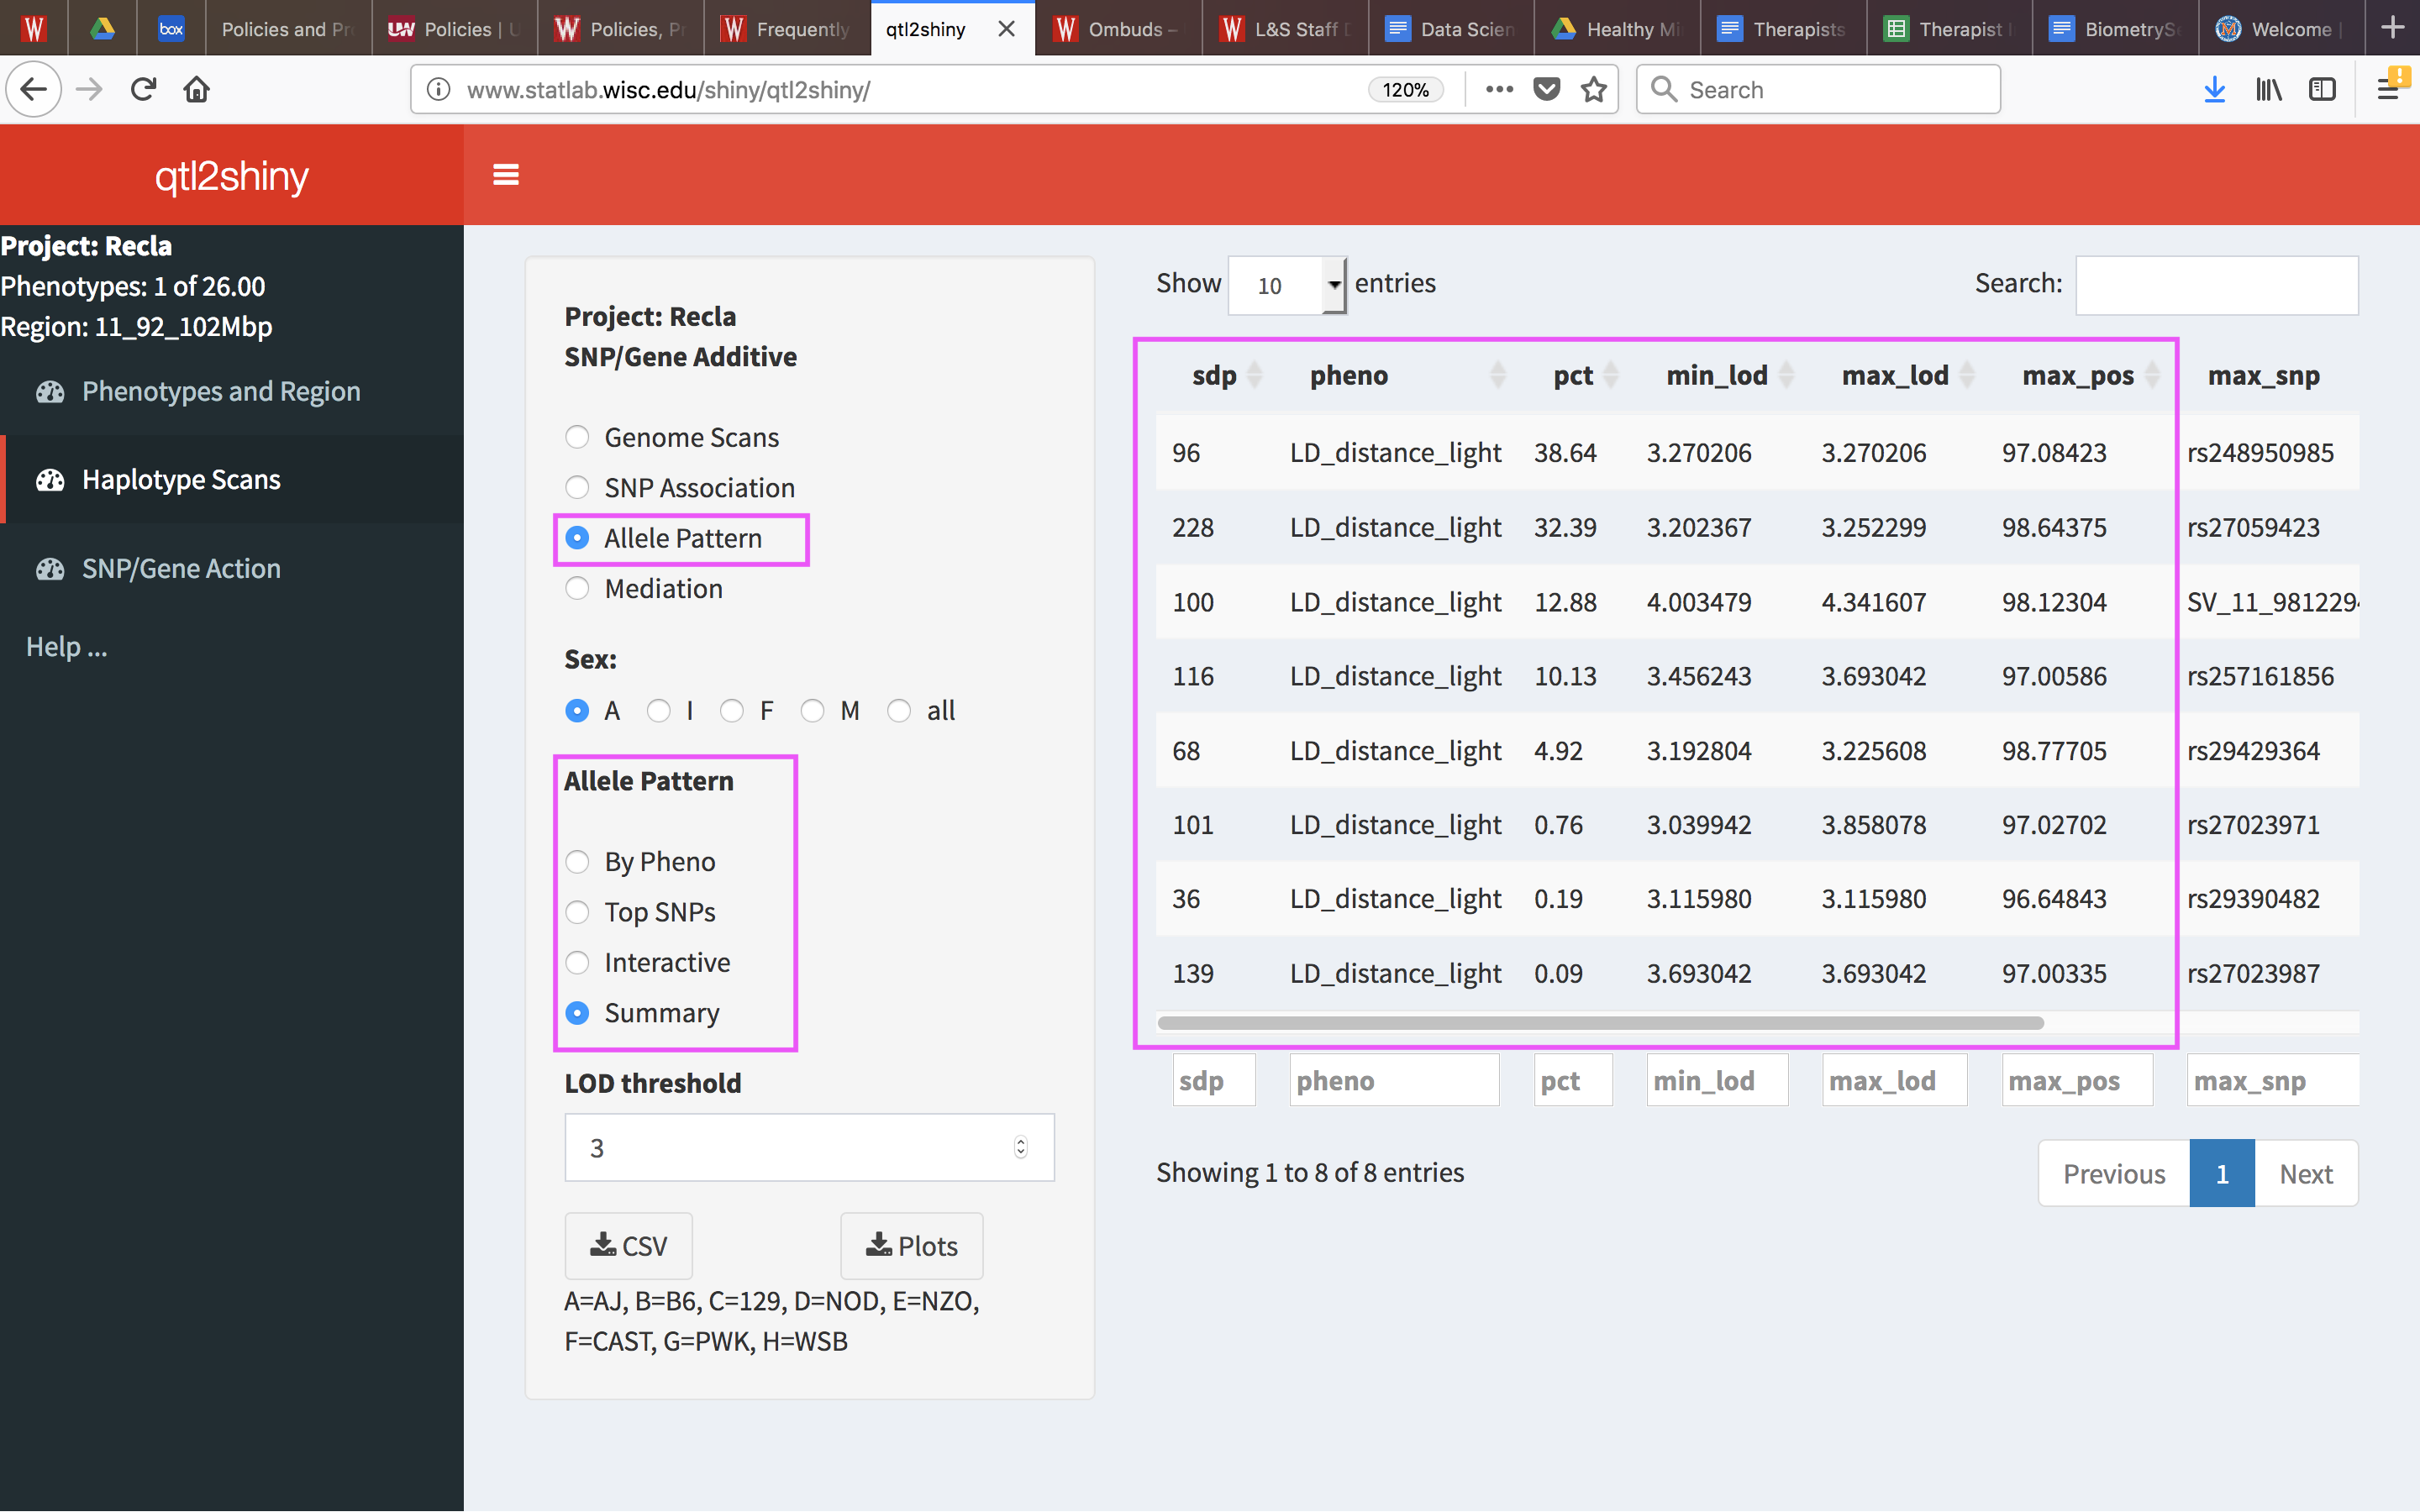Image resolution: width=2420 pixels, height=1512 pixels.
Task: Select By Pheno allele pattern
Action: pyautogui.click(x=577, y=861)
